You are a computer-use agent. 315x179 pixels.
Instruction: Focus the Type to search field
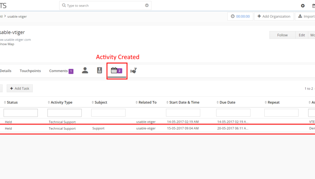click(x=105, y=6)
